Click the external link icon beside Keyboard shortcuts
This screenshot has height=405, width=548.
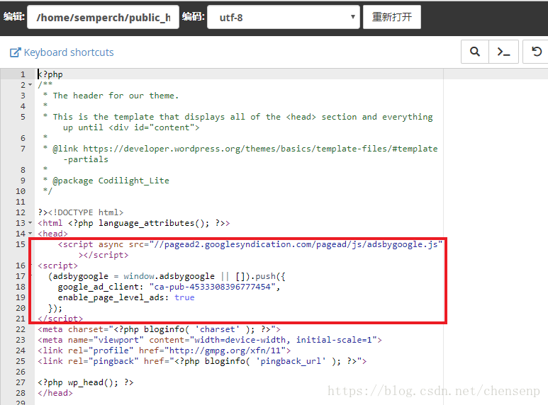[16, 52]
